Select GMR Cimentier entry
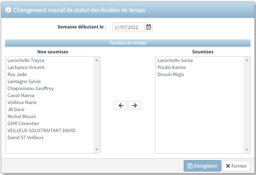This screenshot has width=256, height=175. (x=23, y=124)
